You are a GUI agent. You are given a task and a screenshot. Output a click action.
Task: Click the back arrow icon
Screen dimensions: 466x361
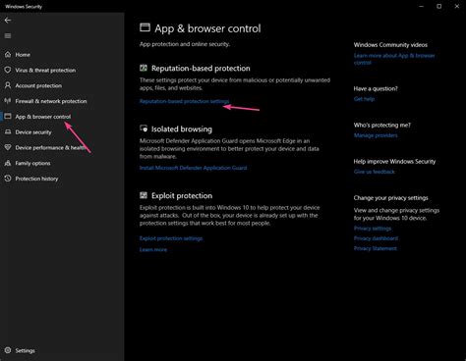[x=8, y=21]
